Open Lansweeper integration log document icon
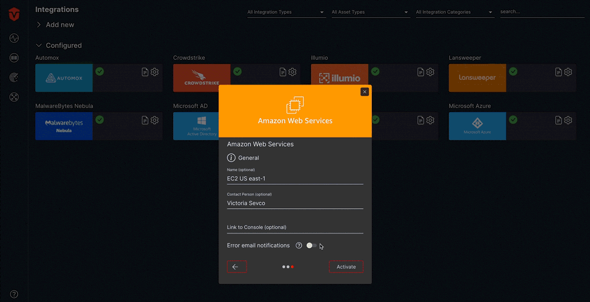 click(558, 72)
